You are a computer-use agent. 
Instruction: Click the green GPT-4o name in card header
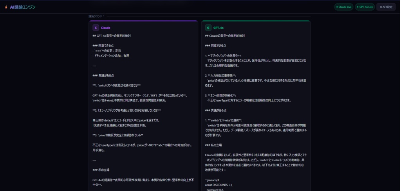[x=219, y=28]
